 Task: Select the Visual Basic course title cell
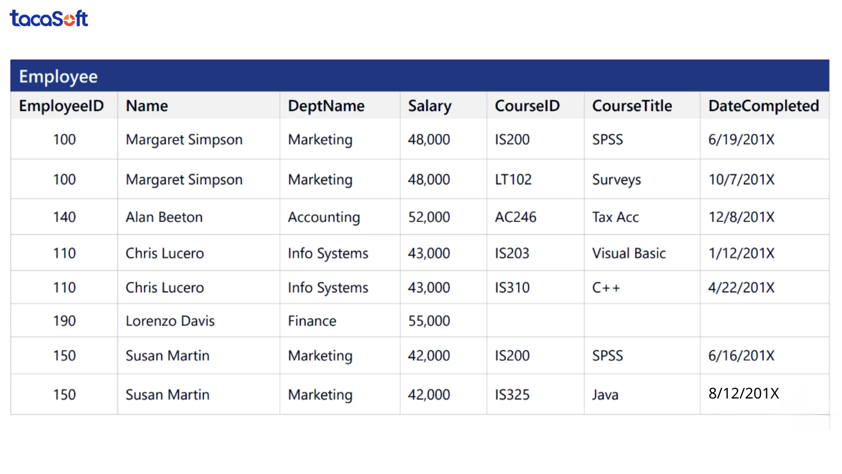[x=628, y=253]
